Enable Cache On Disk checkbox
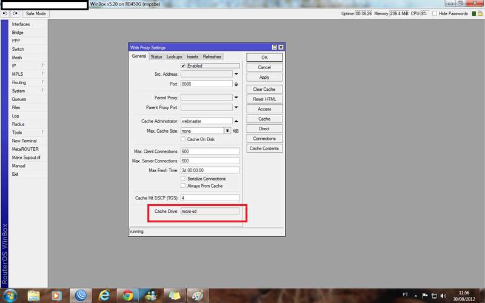The width and height of the screenshot is (485, 303). 183,139
